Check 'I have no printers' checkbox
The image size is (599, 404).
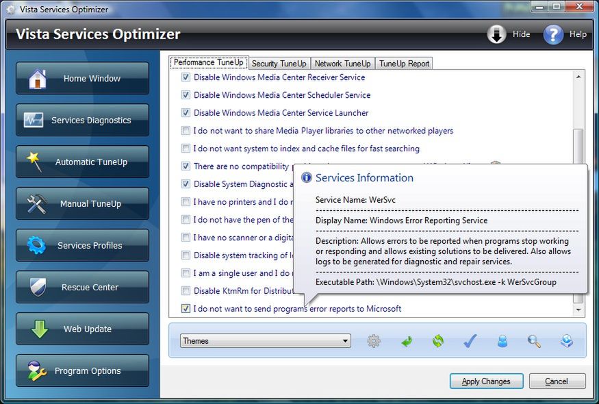click(186, 202)
